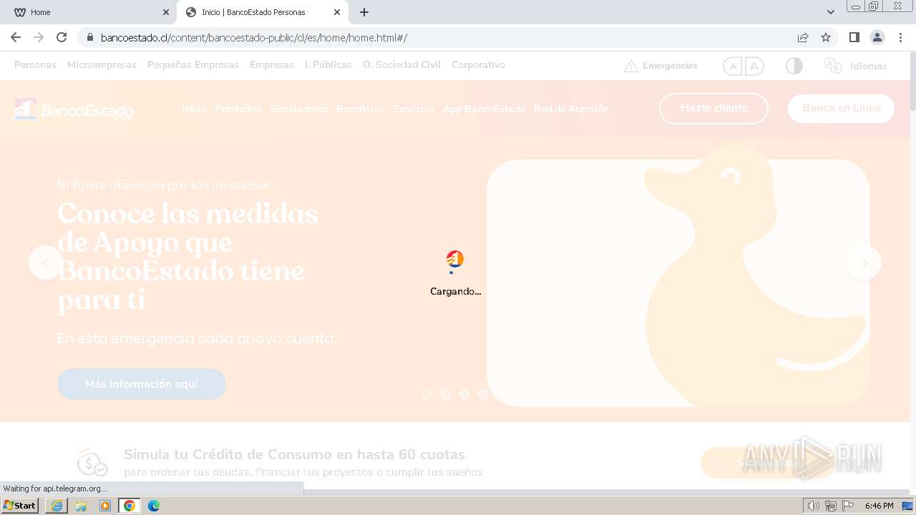Viewport: 916px width, 515px height.
Task: Open Red de Atención menu item
Action: [x=571, y=109]
